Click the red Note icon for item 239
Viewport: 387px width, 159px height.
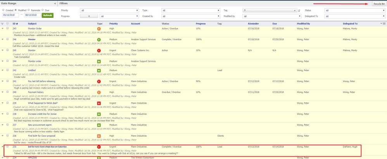click(99, 103)
